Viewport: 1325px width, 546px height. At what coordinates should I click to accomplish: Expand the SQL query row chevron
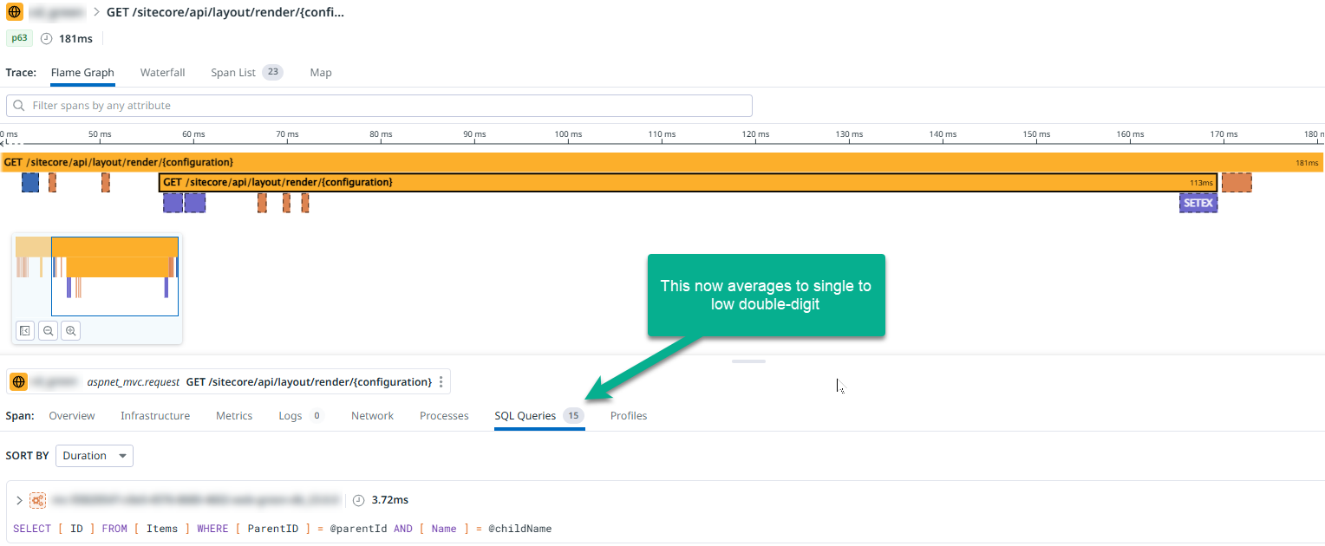[x=19, y=500]
